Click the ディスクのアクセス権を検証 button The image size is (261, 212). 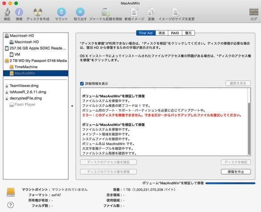click(108, 162)
